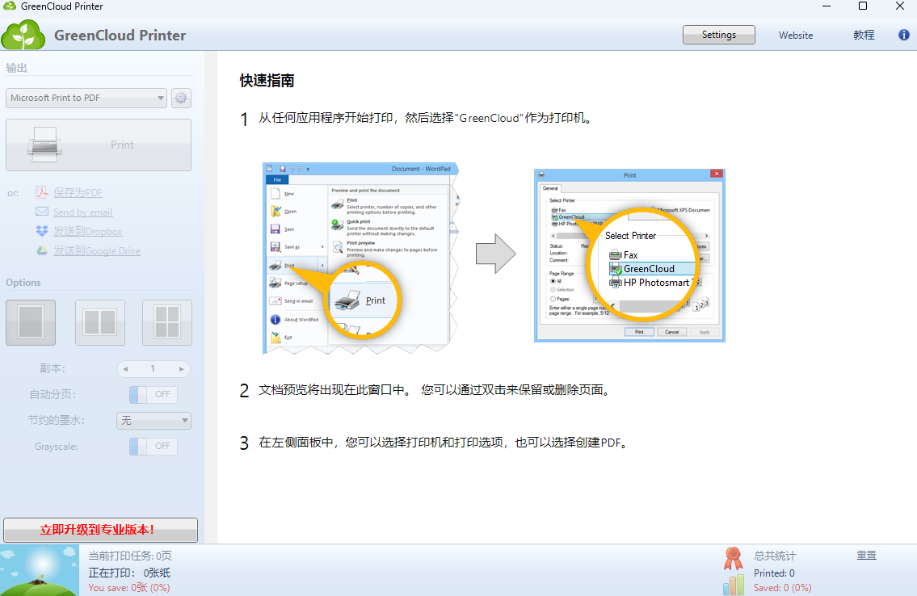The image size is (917, 596).
Task: Click the PDF icon beside 保存为PDF
Action: [42, 192]
